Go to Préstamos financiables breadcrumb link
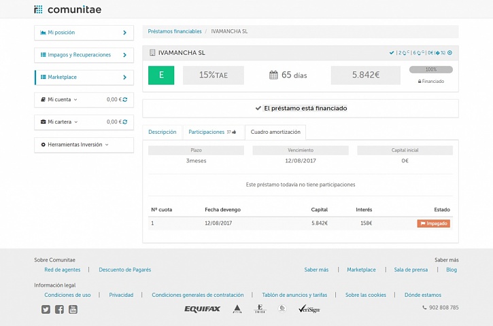Screen dimensions: 493x326 pyautogui.click(x=175, y=31)
